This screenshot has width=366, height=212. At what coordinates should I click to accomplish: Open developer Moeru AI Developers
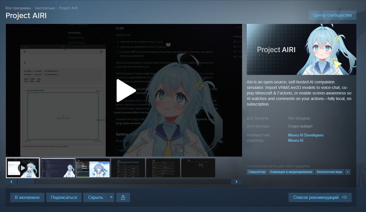(306, 135)
